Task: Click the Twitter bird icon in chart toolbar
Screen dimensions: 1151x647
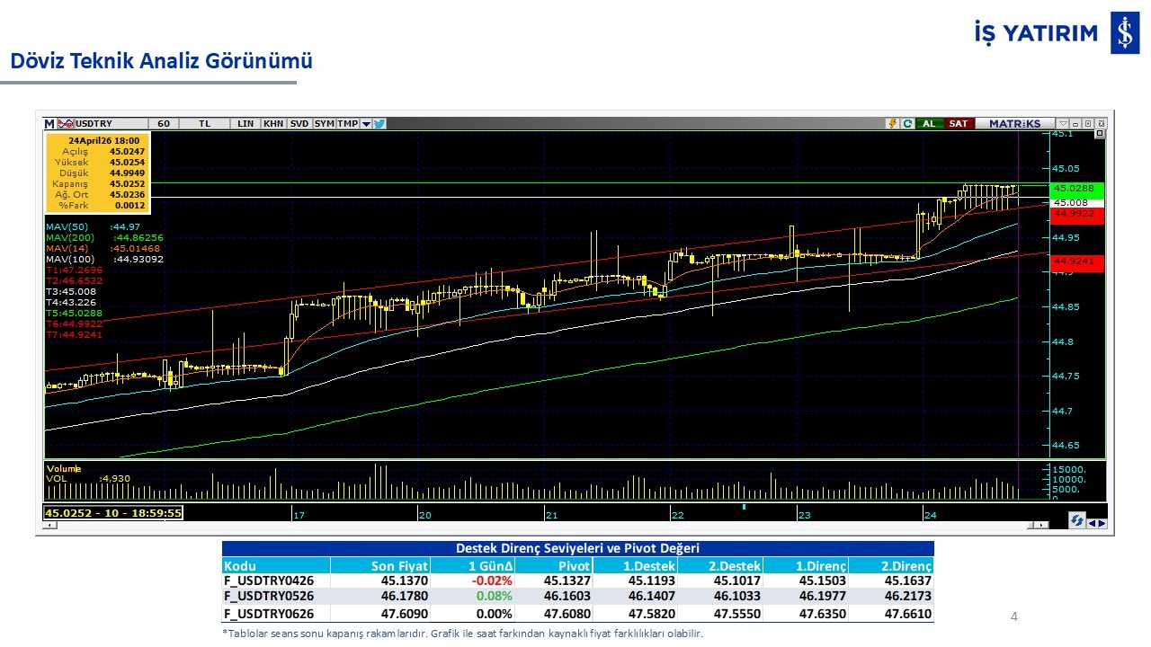Action: [379, 124]
